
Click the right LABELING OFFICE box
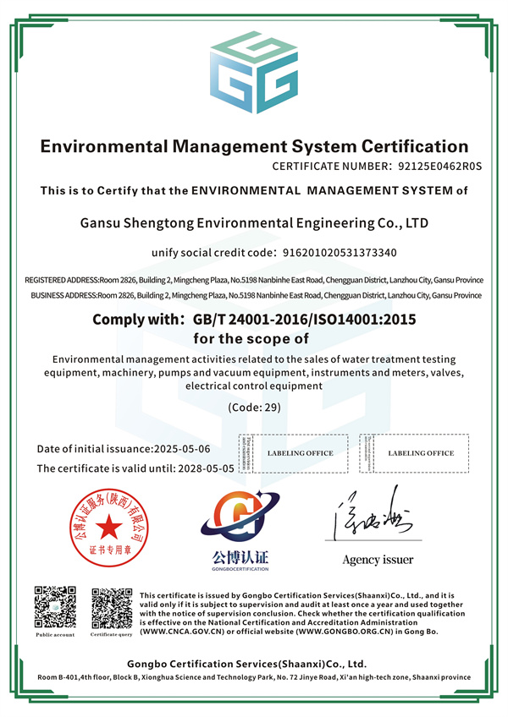pyautogui.click(x=420, y=453)
